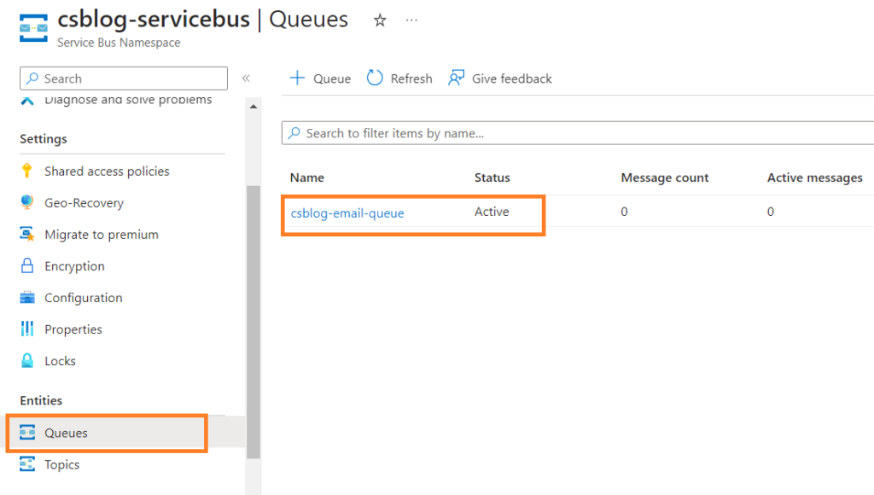874x495 pixels.
Task: Click the Properties bars icon
Action: (26, 329)
